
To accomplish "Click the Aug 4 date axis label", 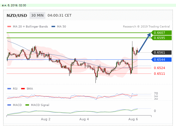I will click(x=84, y=119).
